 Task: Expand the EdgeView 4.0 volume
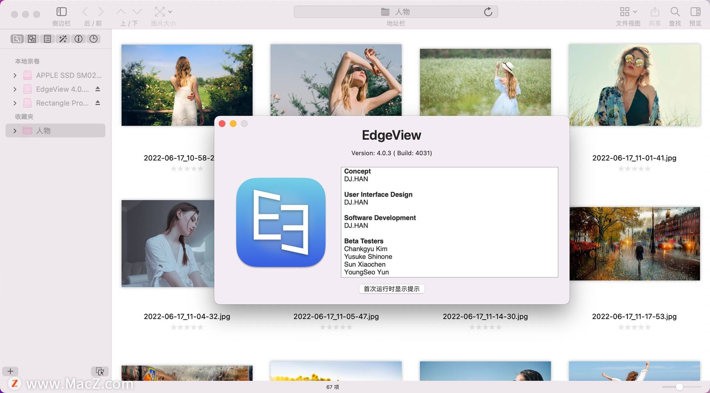pos(15,89)
